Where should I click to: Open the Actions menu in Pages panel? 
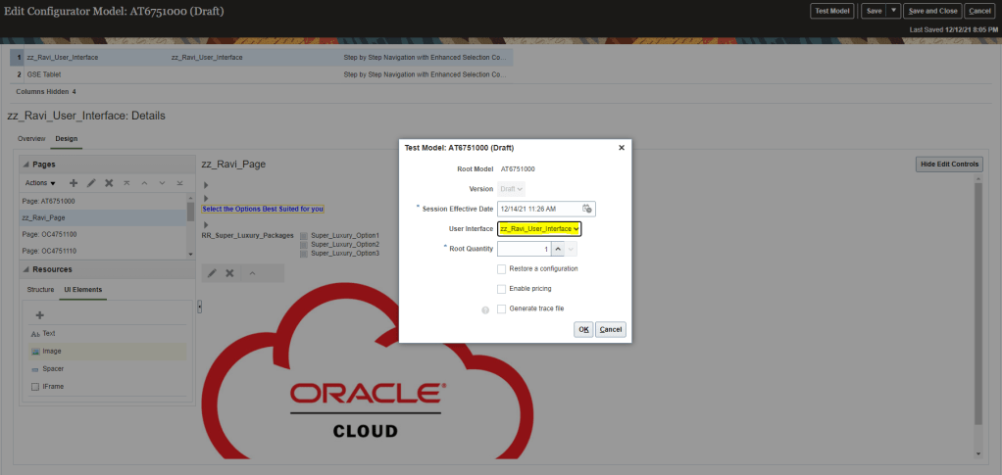click(39, 183)
